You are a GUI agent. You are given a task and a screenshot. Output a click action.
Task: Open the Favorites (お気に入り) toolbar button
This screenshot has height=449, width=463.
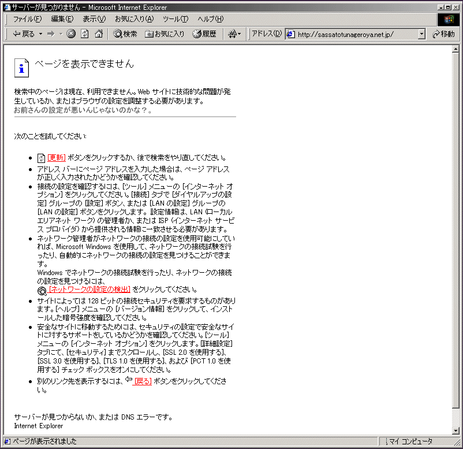pyautogui.click(x=165, y=34)
